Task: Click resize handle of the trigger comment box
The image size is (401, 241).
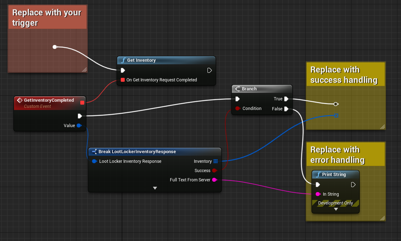Action: point(85,70)
